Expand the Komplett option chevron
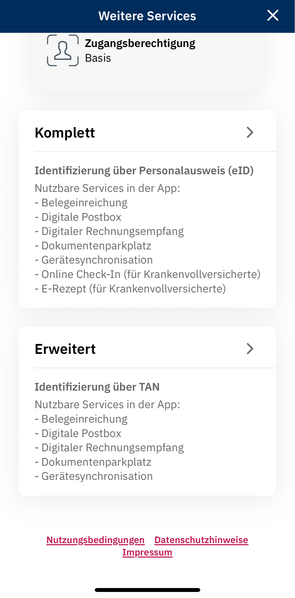 250,132
